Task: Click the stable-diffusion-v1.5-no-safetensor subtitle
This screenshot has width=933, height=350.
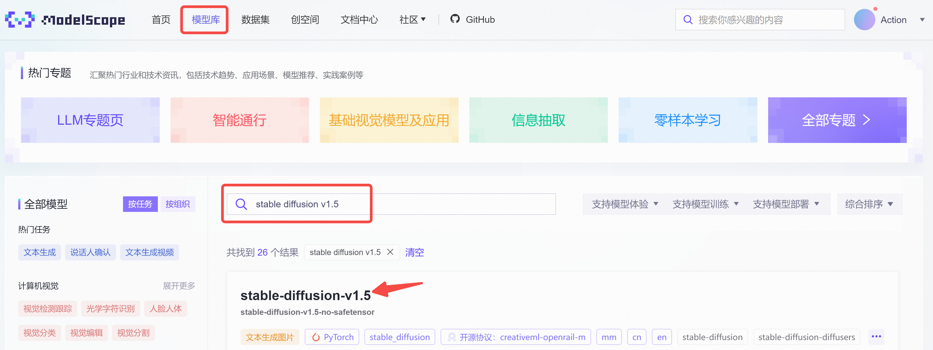Action: coord(307,312)
